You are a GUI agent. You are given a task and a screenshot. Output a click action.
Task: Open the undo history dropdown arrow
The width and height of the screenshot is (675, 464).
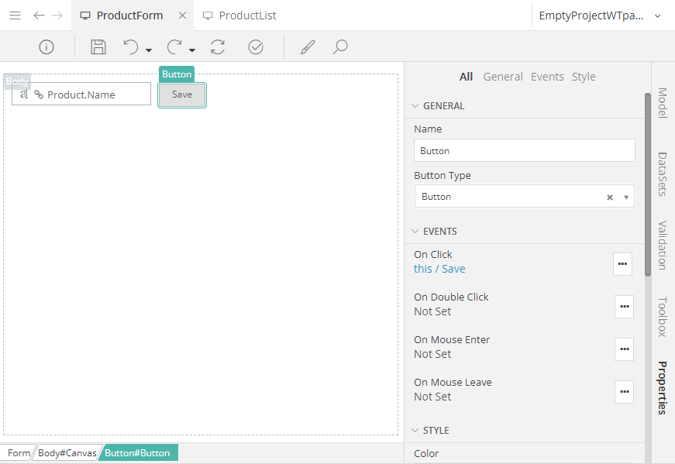point(148,50)
